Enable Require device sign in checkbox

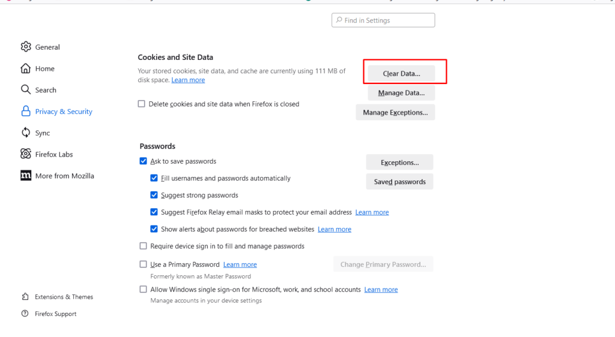[143, 246]
